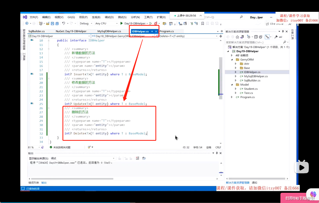Screen dimensions: 319x203
Task: Collapse the Model folder
Action: [232, 85]
